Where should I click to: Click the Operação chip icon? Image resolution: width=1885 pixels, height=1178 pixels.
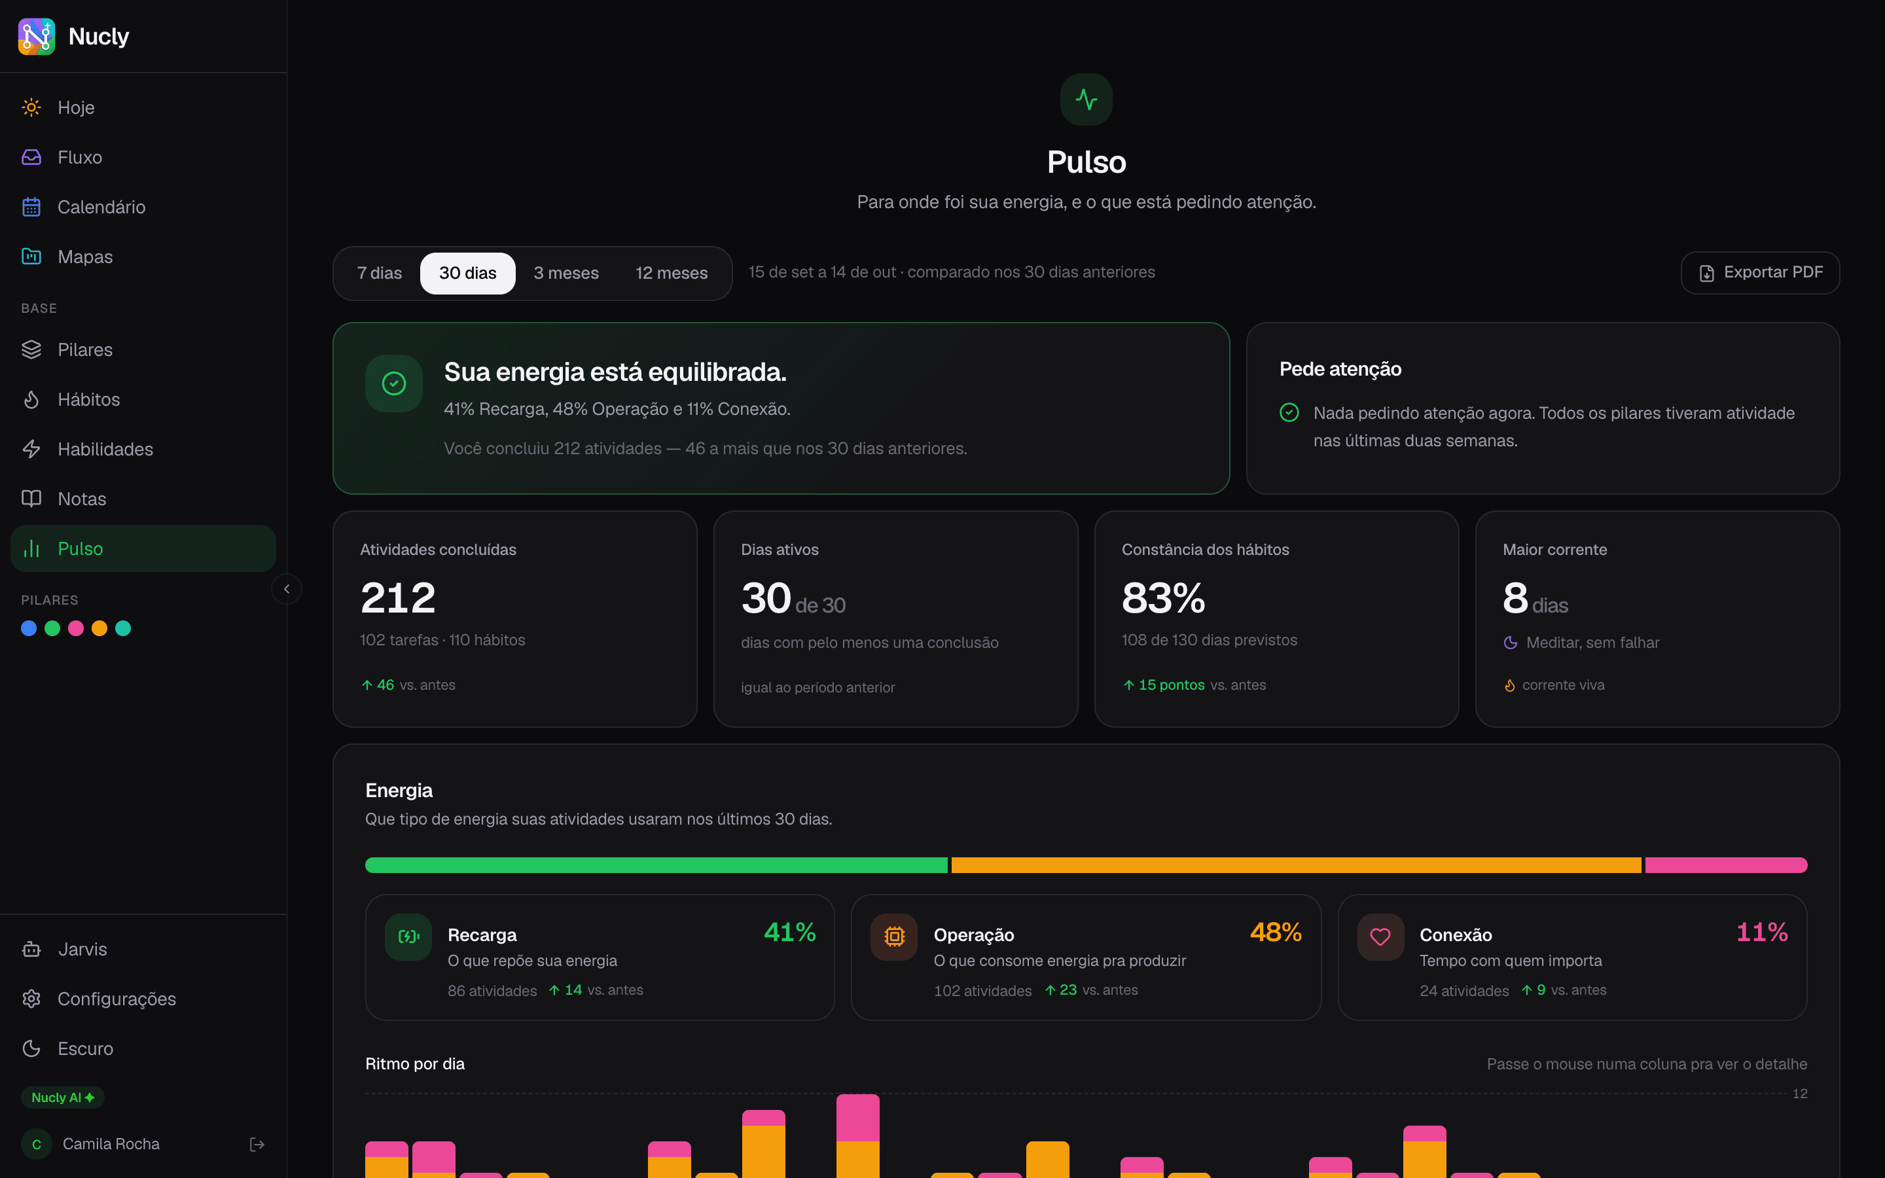[894, 937]
